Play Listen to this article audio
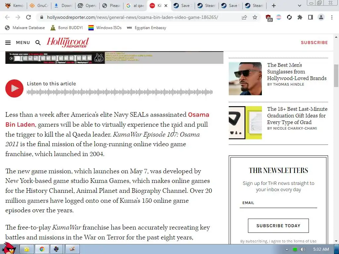The width and height of the screenshot is (339, 254). point(14,88)
